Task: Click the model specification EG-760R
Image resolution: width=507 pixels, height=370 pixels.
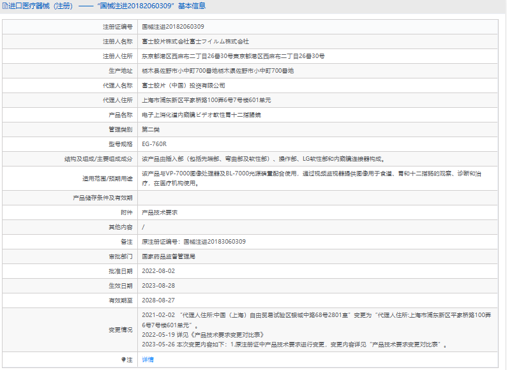Action: (x=153, y=144)
